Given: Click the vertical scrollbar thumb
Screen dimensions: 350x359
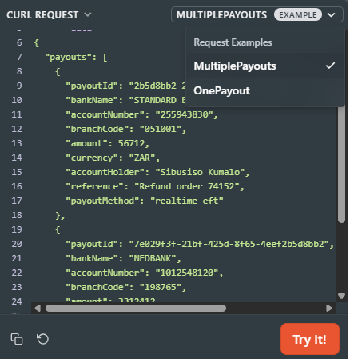Looking at the screenshot, I should tap(341, 165).
